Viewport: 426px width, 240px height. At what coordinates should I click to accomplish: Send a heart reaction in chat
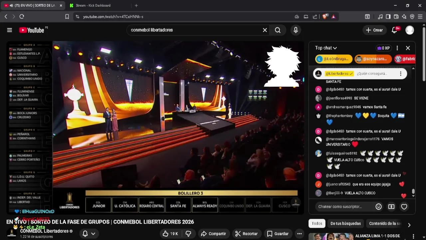coord(404,207)
